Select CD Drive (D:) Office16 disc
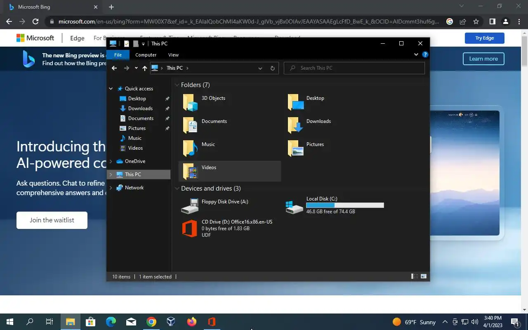This screenshot has height=330, width=528. pos(230,229)
